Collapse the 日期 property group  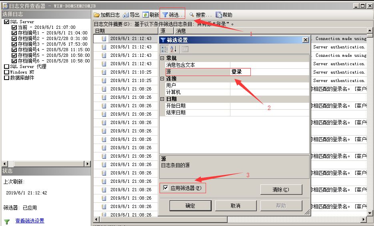tap(162, 99)
